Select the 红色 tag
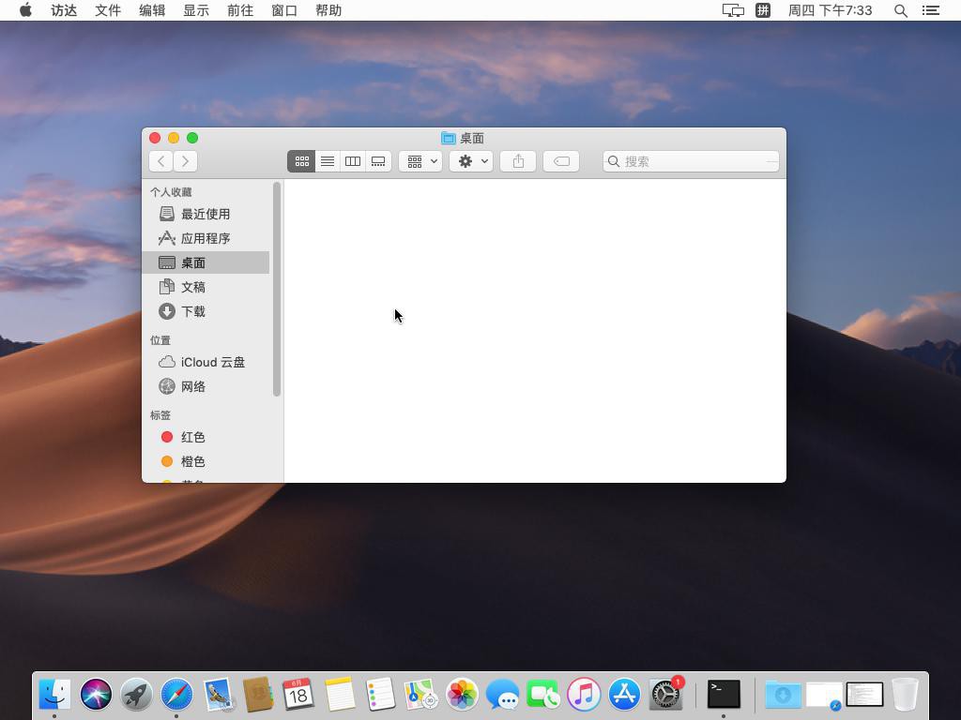 coord(206,437)
